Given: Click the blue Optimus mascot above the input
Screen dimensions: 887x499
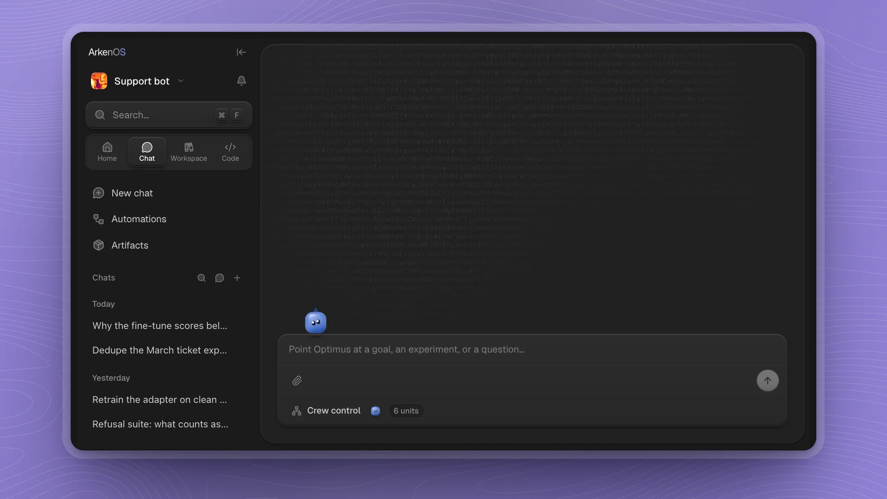Looking at the screenshot, I should click(316, 322).
